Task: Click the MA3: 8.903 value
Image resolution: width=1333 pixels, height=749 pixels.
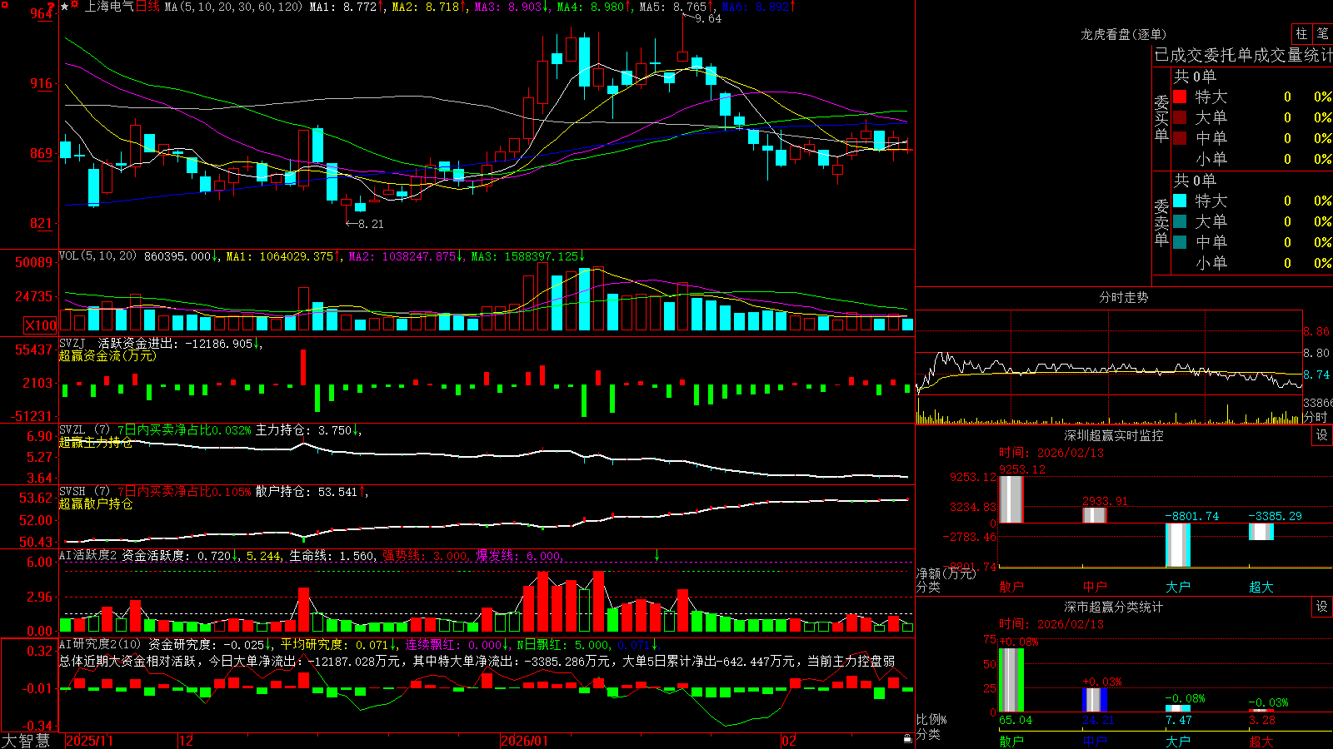Action: pos(511,7)
